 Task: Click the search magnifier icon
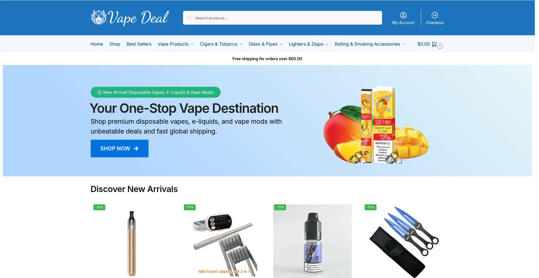pos(189,18)
